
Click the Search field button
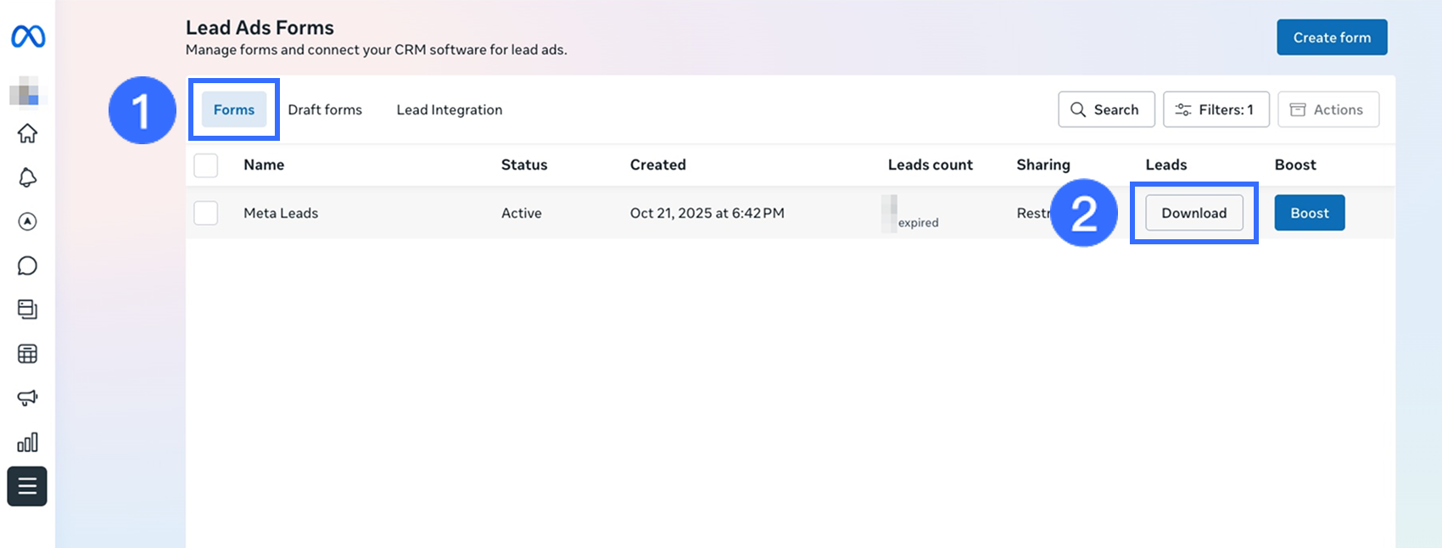tap(1106, 109)
